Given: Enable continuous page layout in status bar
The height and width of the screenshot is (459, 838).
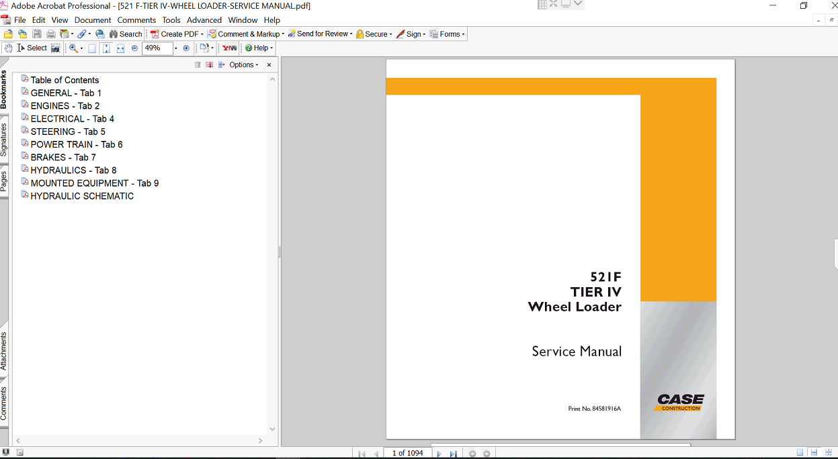Looking at the screenshot, I should 814,453.
